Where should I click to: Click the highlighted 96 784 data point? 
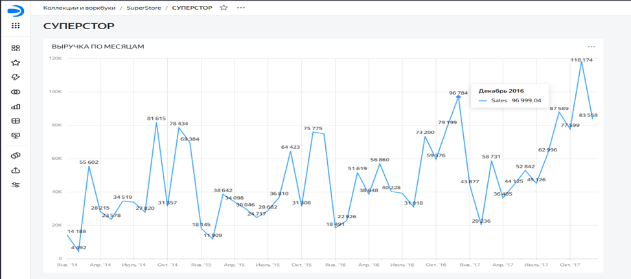[x=459, y=97]
